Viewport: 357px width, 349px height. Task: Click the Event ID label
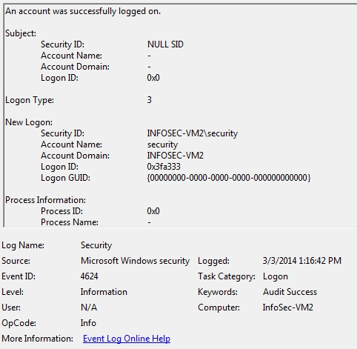(19, 276)
